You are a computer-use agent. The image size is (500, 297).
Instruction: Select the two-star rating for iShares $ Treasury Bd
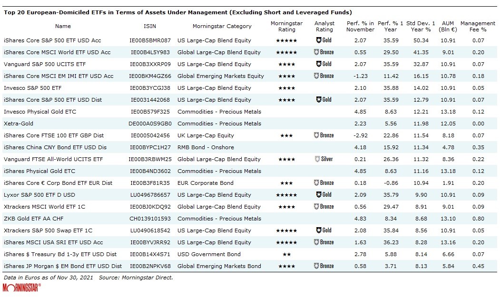286,254
